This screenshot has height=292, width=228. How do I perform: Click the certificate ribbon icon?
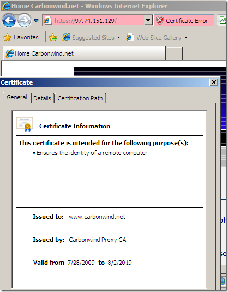click(25, 124)
